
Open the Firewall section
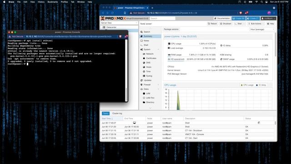click(x=147, y=85)
